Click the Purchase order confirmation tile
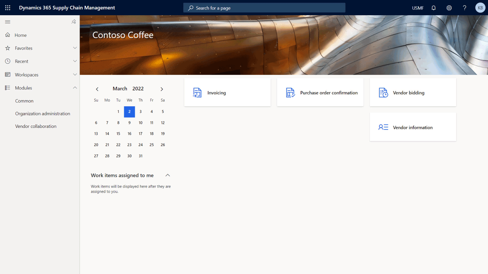This screenshot has width=488, height=274. point(320,92)
